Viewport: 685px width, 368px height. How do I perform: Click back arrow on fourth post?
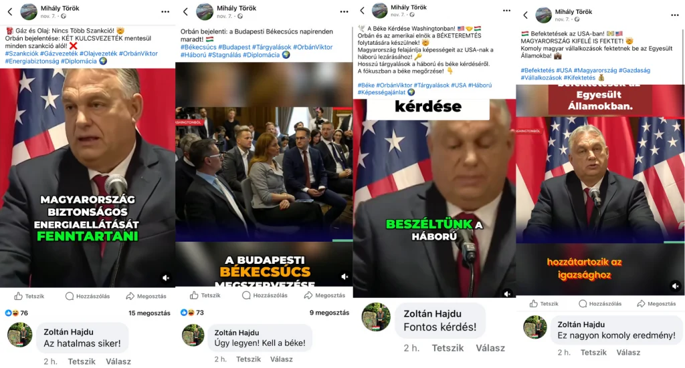point(526,15)
